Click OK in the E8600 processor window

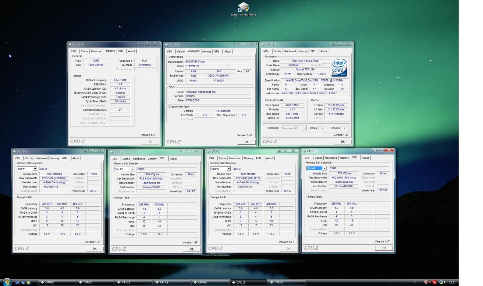pos(343,142)
